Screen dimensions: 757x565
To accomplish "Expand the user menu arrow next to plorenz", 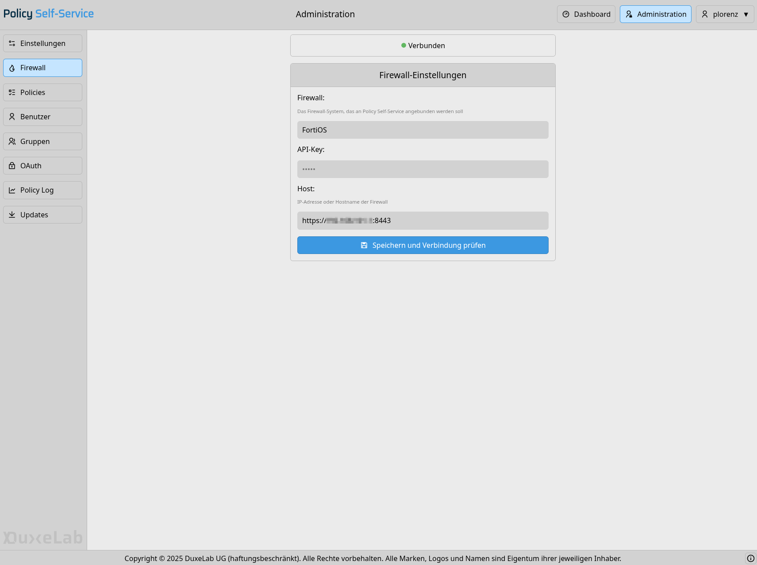I will (x=746, y=14).
